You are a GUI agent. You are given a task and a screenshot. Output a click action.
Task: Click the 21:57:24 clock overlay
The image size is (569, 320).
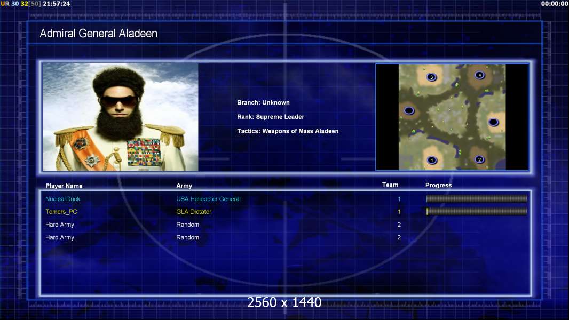pyautogui.click(x=57, y=4)
